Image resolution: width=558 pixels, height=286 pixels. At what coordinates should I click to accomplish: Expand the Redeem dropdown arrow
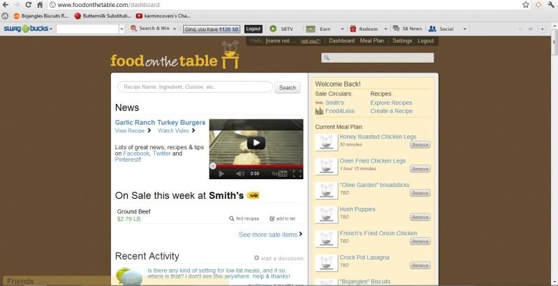click(386, 29)
